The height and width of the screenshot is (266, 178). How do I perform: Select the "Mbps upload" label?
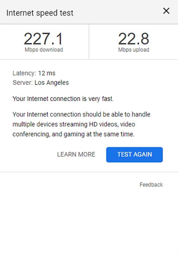coord(134,50)
